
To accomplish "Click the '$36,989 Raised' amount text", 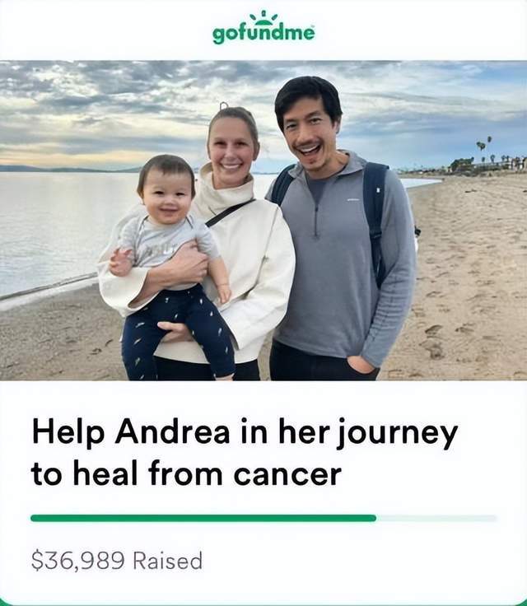I will pyautogui.click(x=117, y=561).
